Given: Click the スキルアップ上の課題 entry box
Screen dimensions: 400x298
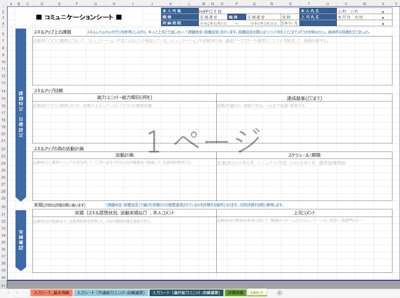Looking at the screenshot, I should [x=212, y=61].
